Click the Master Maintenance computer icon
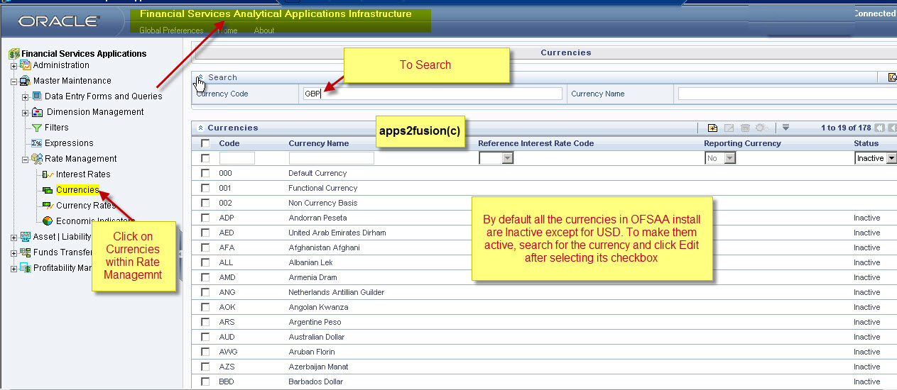The height and width of the screenshot is (390, 897). click(x=25, y=81)
